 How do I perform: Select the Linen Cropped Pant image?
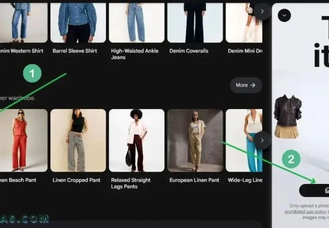(x=78, y=140)
